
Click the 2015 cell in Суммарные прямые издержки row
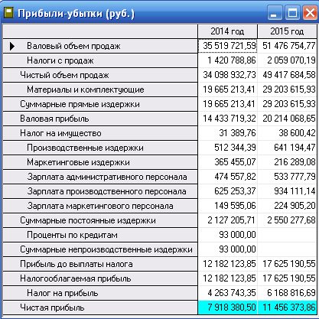[x=287, y=104]
